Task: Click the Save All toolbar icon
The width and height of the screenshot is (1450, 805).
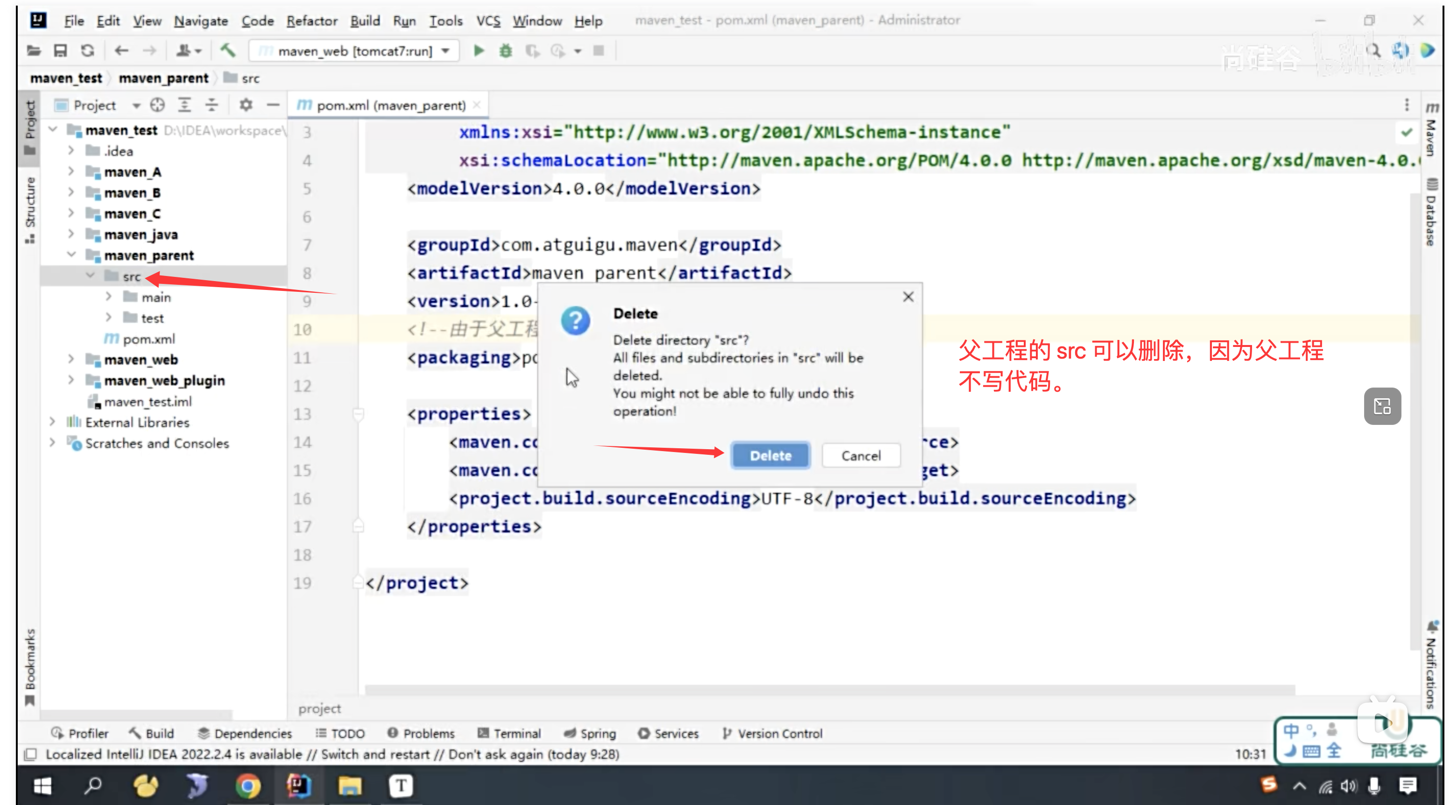Action: point(60,51)
